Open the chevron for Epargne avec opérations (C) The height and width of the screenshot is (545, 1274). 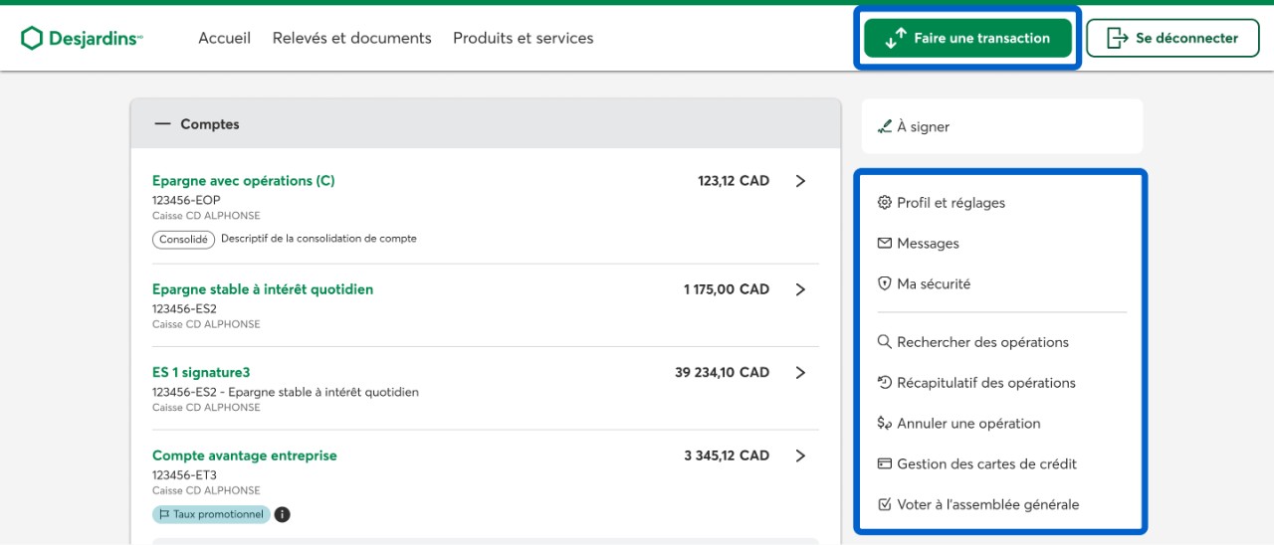[x=800, y=181]
